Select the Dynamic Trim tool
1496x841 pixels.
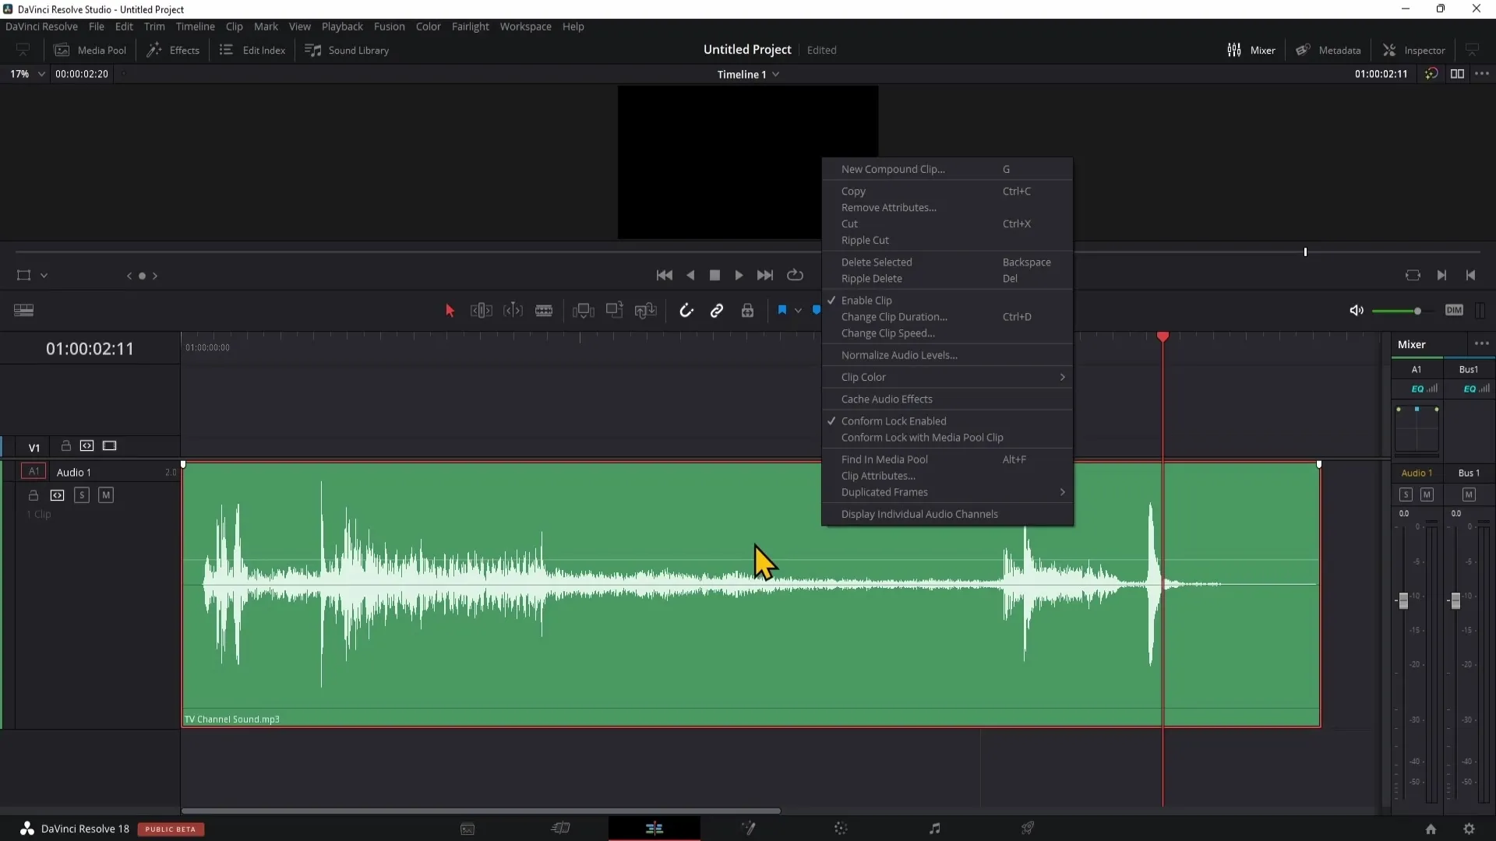pos(513,310)
